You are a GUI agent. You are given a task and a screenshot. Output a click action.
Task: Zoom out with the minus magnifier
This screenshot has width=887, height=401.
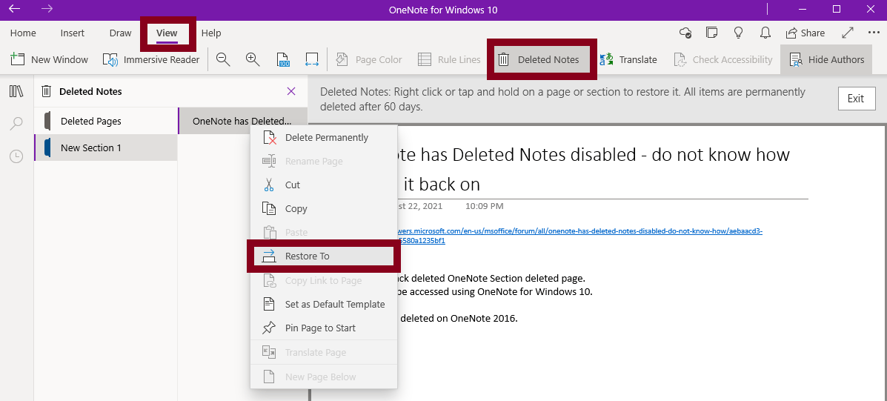point(223,59)
